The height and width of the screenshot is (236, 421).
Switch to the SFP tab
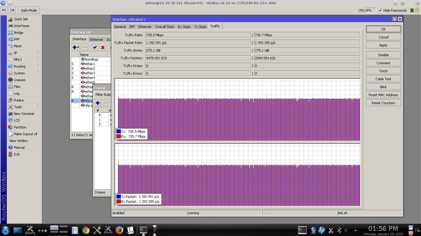point(132,27)
